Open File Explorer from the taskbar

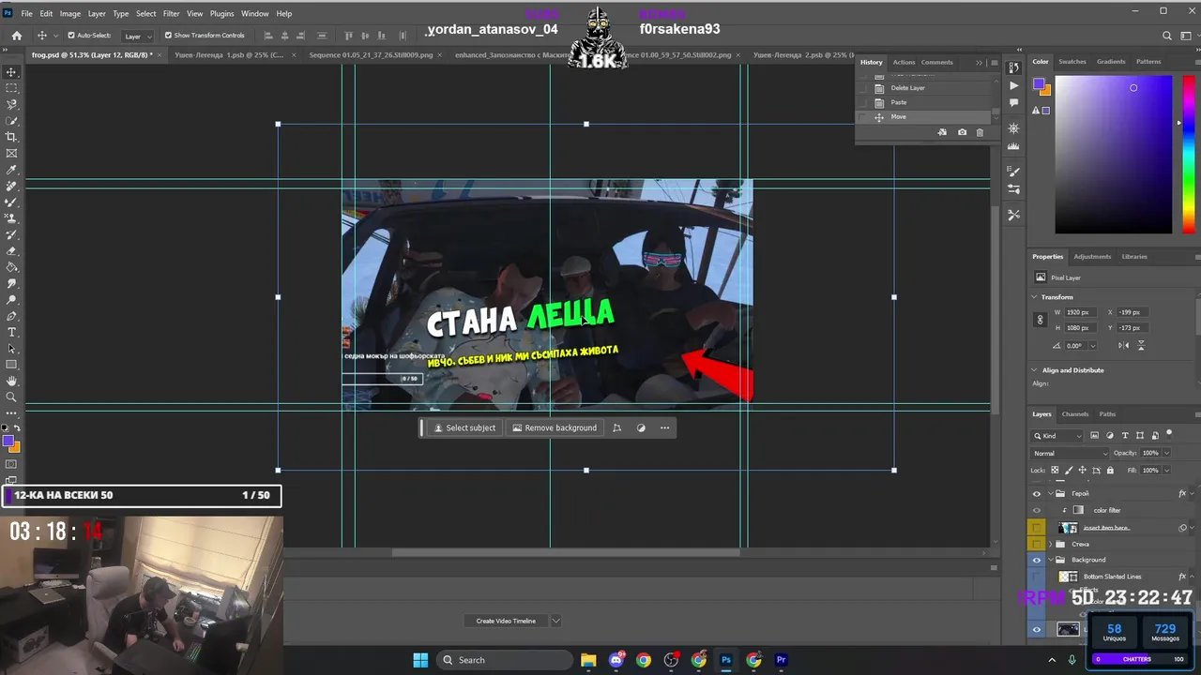pyautogui.click(x=588, y=660)
